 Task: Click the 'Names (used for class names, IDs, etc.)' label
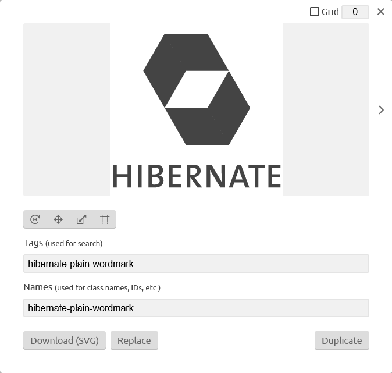[x=92, y=287]
